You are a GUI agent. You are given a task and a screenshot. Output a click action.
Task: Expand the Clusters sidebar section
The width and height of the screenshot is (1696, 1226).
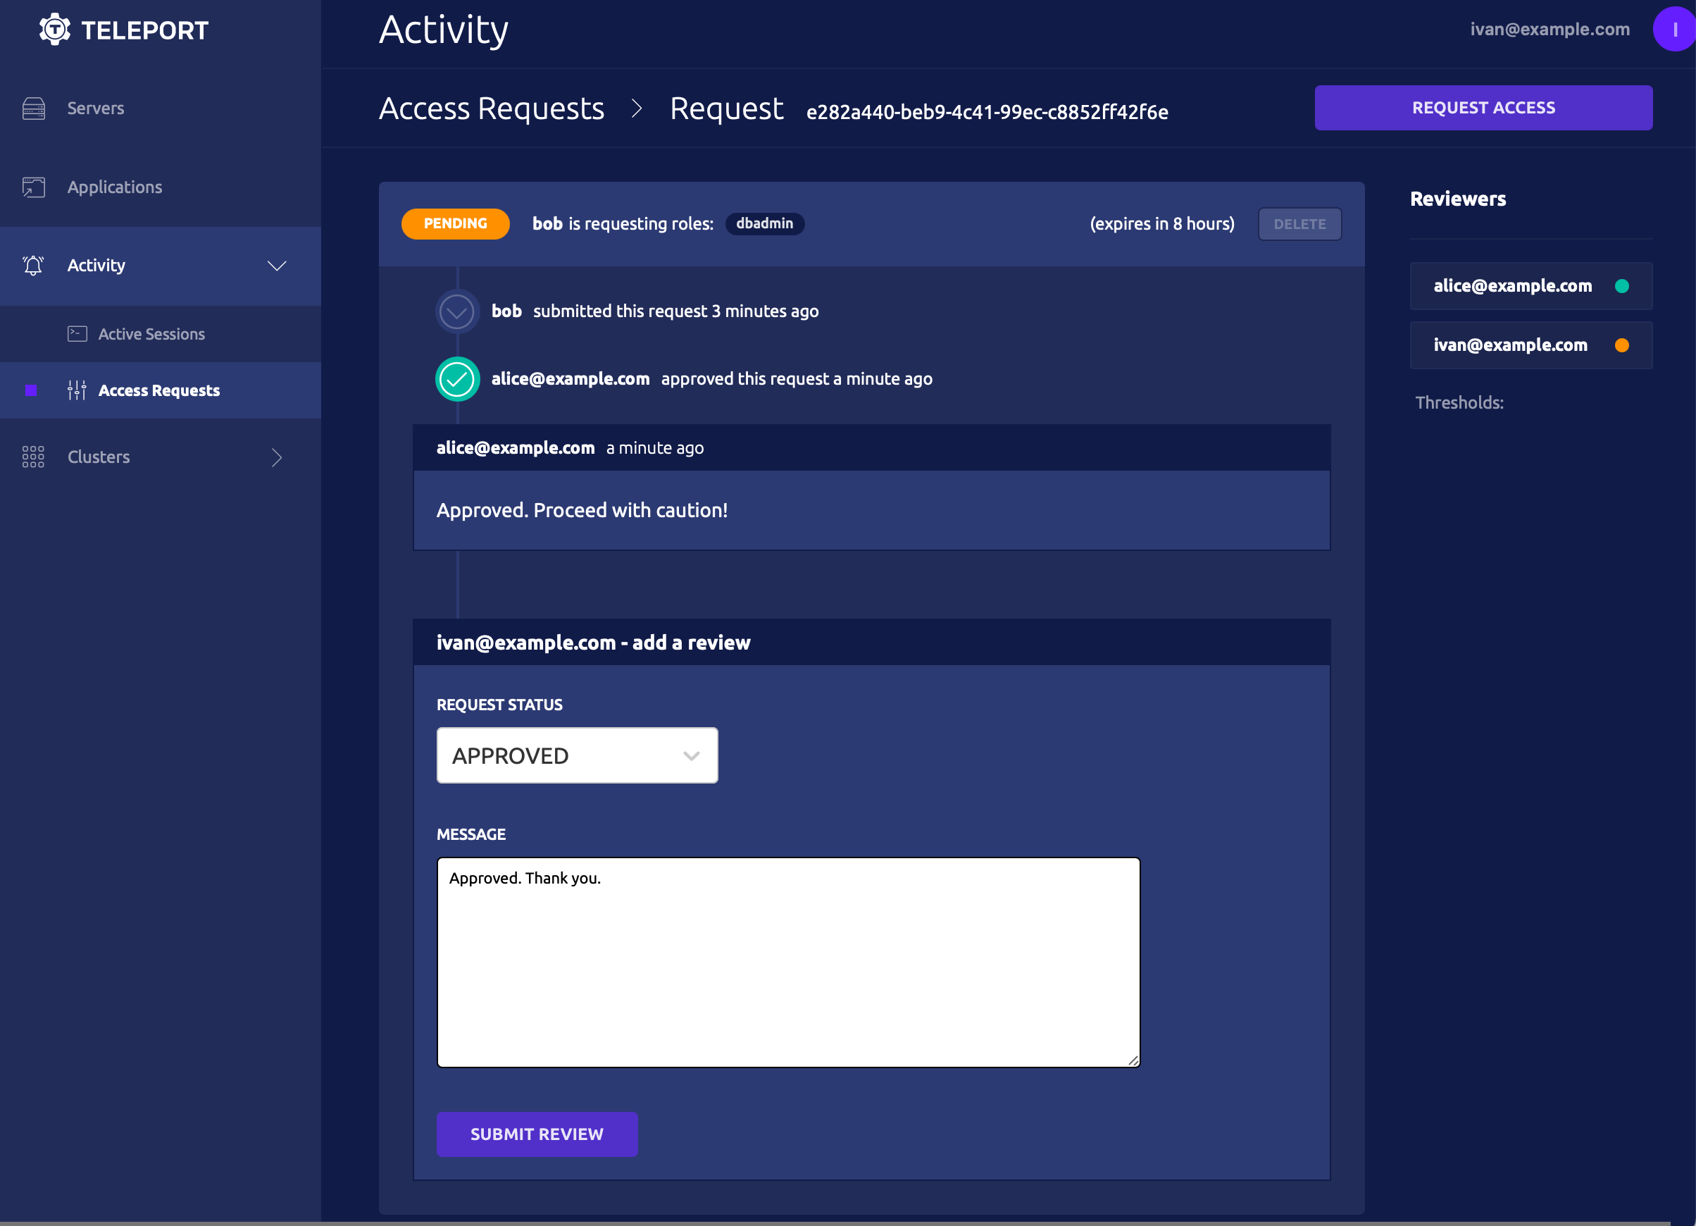tap(277, 457)
